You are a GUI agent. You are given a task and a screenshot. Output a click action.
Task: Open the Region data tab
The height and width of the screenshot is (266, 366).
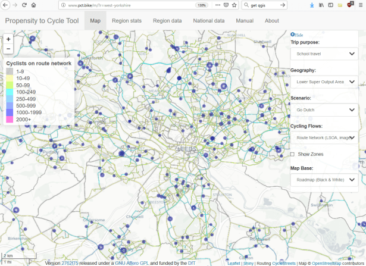point(167,21)
